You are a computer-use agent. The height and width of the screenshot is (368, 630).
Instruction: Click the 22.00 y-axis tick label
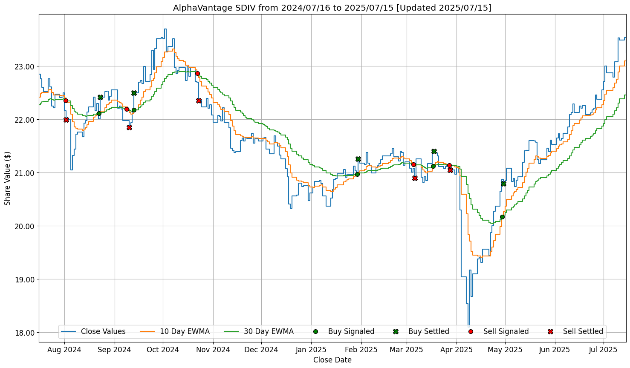(x=26, y=120)
